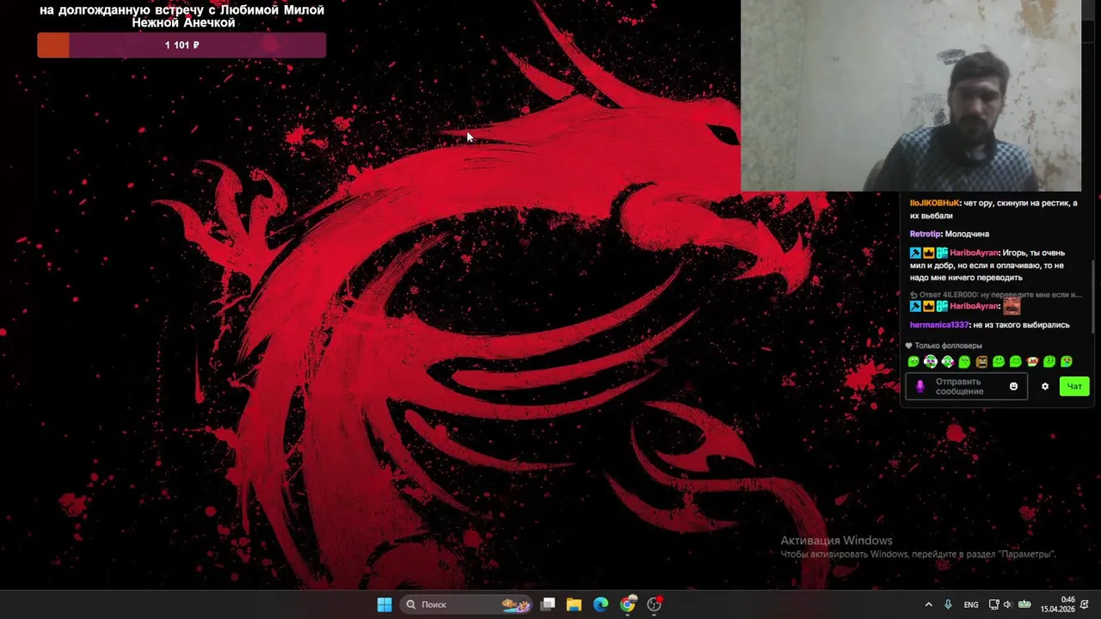The width and height of the screenshot is (1101, 619).
Task: Click the message text Молодчина
Action: click(968, 234)
